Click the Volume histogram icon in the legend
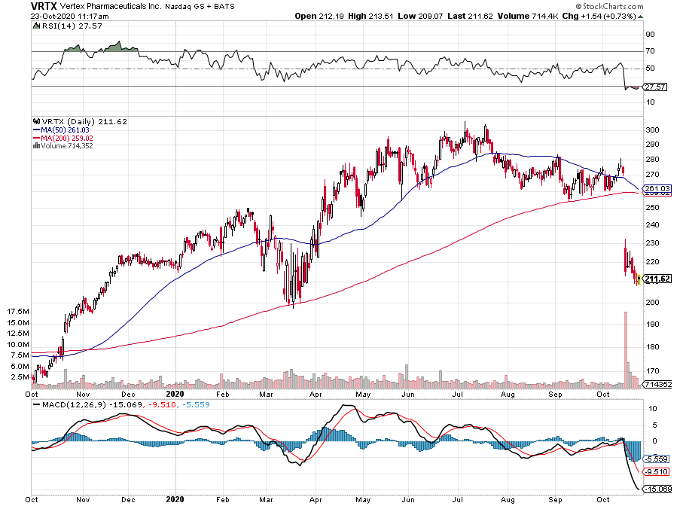The width and height of the screenshot is (683, 509). point(36,145)
